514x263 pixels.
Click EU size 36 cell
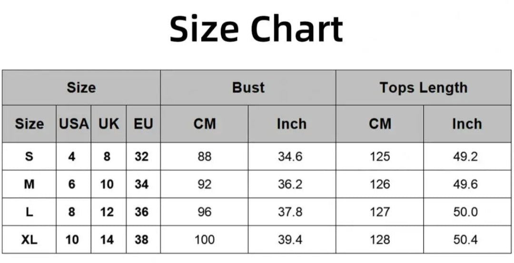[142, 212]
